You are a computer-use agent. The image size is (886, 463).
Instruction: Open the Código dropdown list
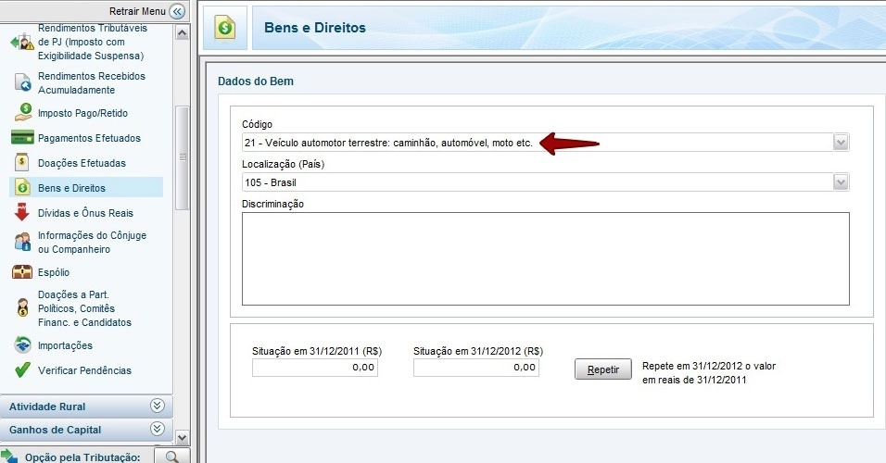click(841, 143)
